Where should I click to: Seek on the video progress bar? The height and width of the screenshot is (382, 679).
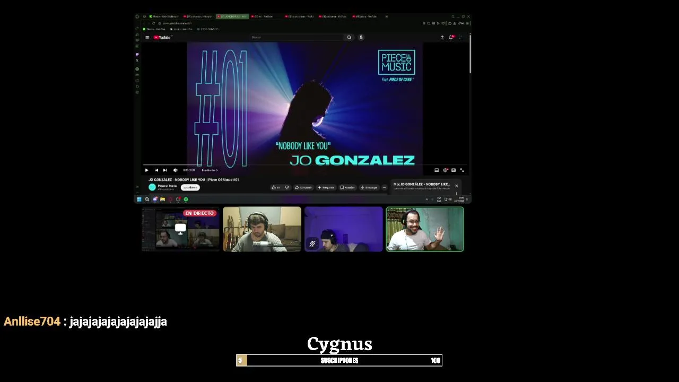(x=304, y=165)
